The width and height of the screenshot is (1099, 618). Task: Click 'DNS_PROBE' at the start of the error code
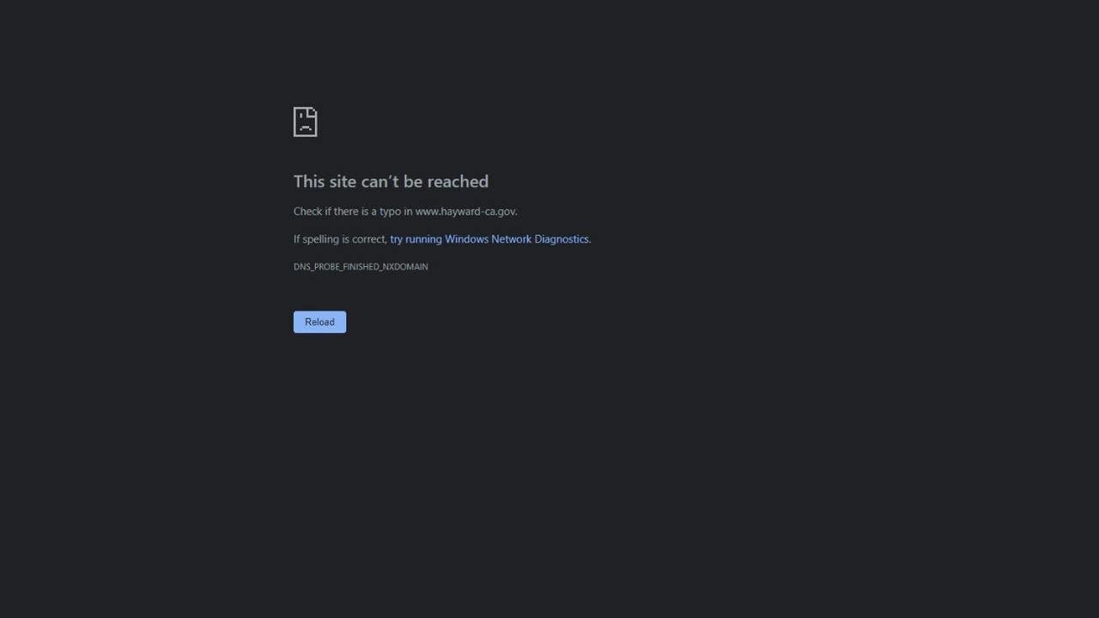pyautogui.click(x=317, y=267)
